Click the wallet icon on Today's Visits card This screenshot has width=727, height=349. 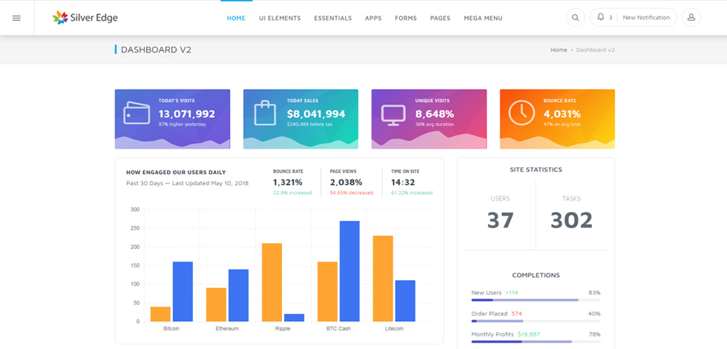point(136,113)
